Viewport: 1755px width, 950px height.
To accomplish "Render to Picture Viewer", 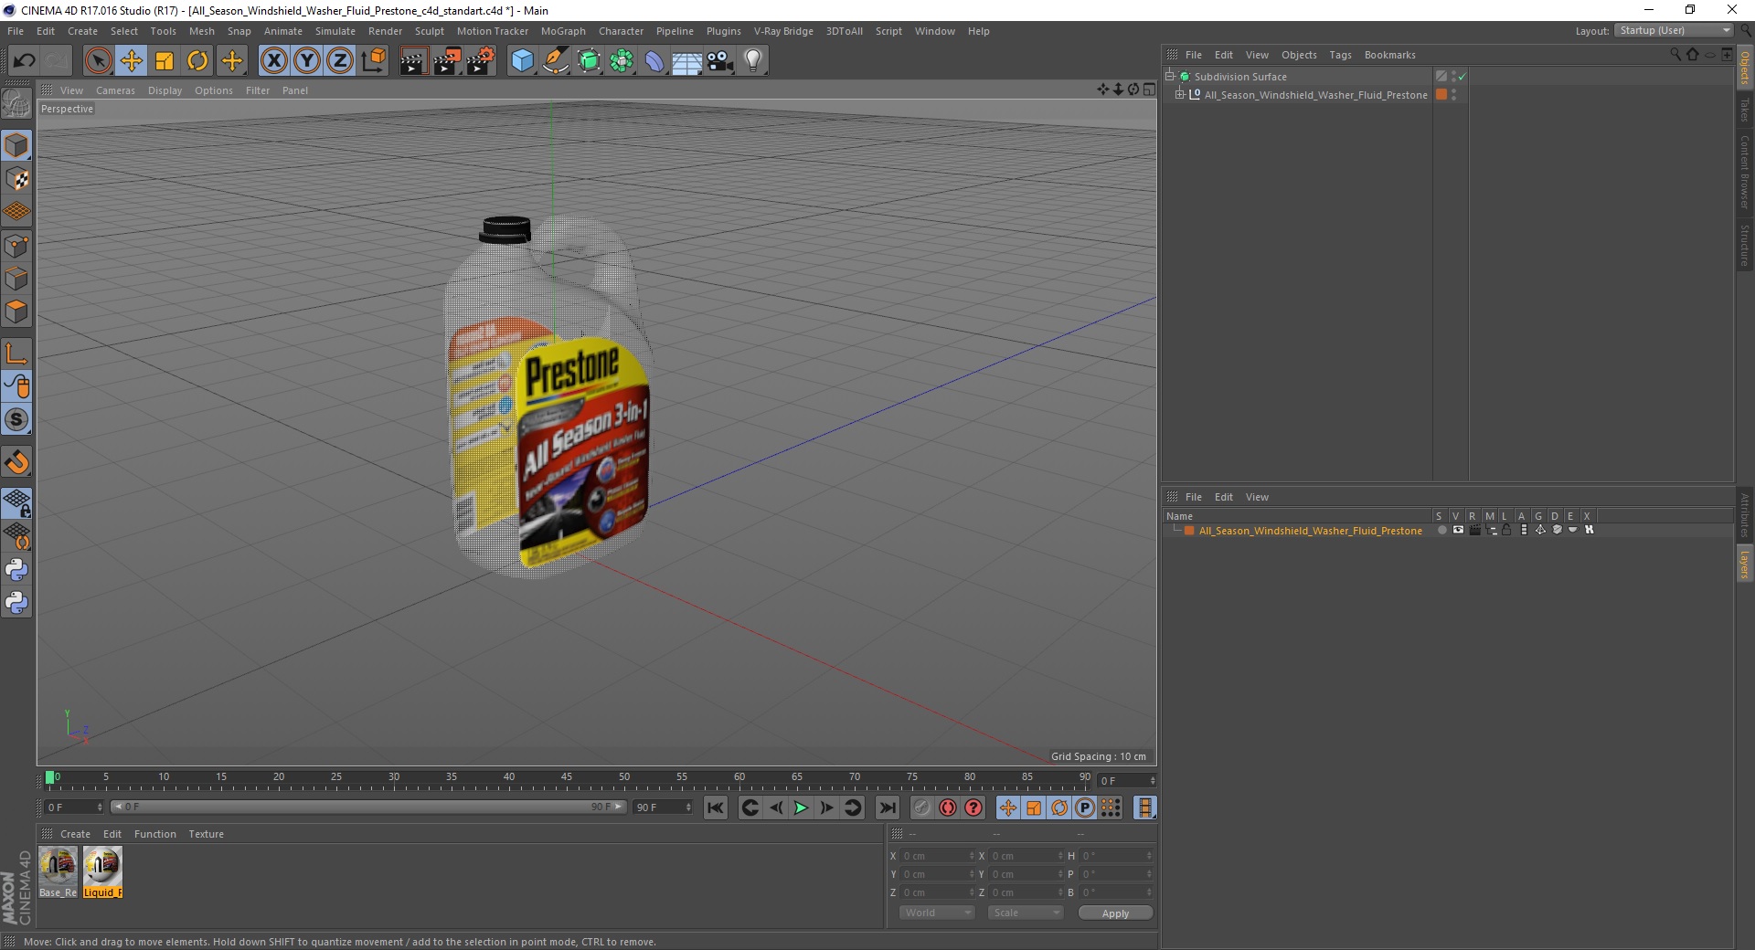I will point(447,61).
